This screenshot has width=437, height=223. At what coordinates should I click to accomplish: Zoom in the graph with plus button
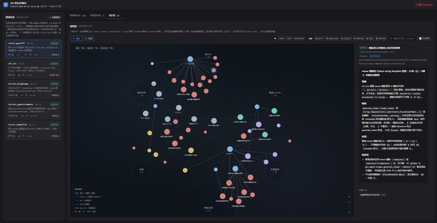tap(349, 197)
